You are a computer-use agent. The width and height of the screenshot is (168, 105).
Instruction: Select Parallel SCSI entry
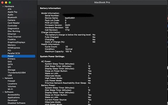[x=14, y=53]
